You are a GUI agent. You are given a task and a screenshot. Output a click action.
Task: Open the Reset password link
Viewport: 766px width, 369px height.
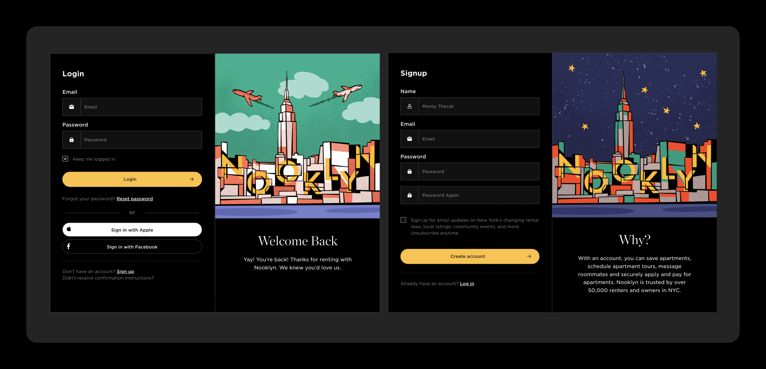[x=135, y=198]
